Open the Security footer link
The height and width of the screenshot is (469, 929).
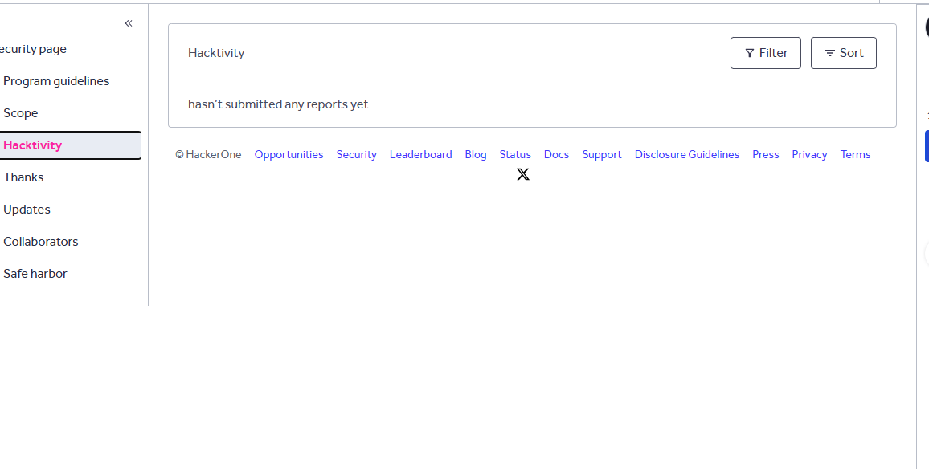356,154
